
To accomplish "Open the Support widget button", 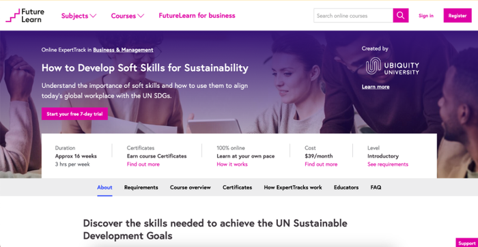I will click(x=466, y=243).
